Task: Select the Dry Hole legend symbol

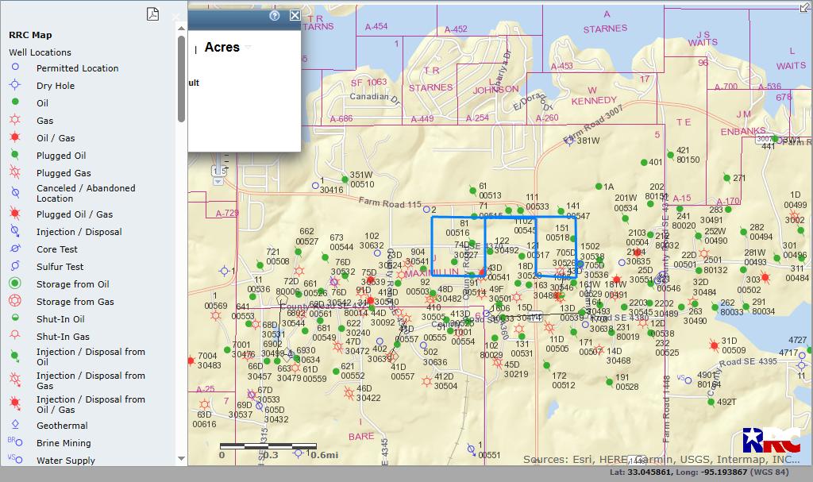Action: (15, 85)
